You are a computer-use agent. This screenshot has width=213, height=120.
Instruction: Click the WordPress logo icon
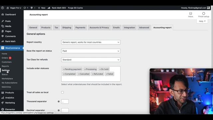2,8
